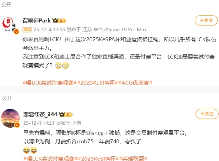
Task: Click the 25-12-4 13:56 timestamp
Action: tap(50, 30)
